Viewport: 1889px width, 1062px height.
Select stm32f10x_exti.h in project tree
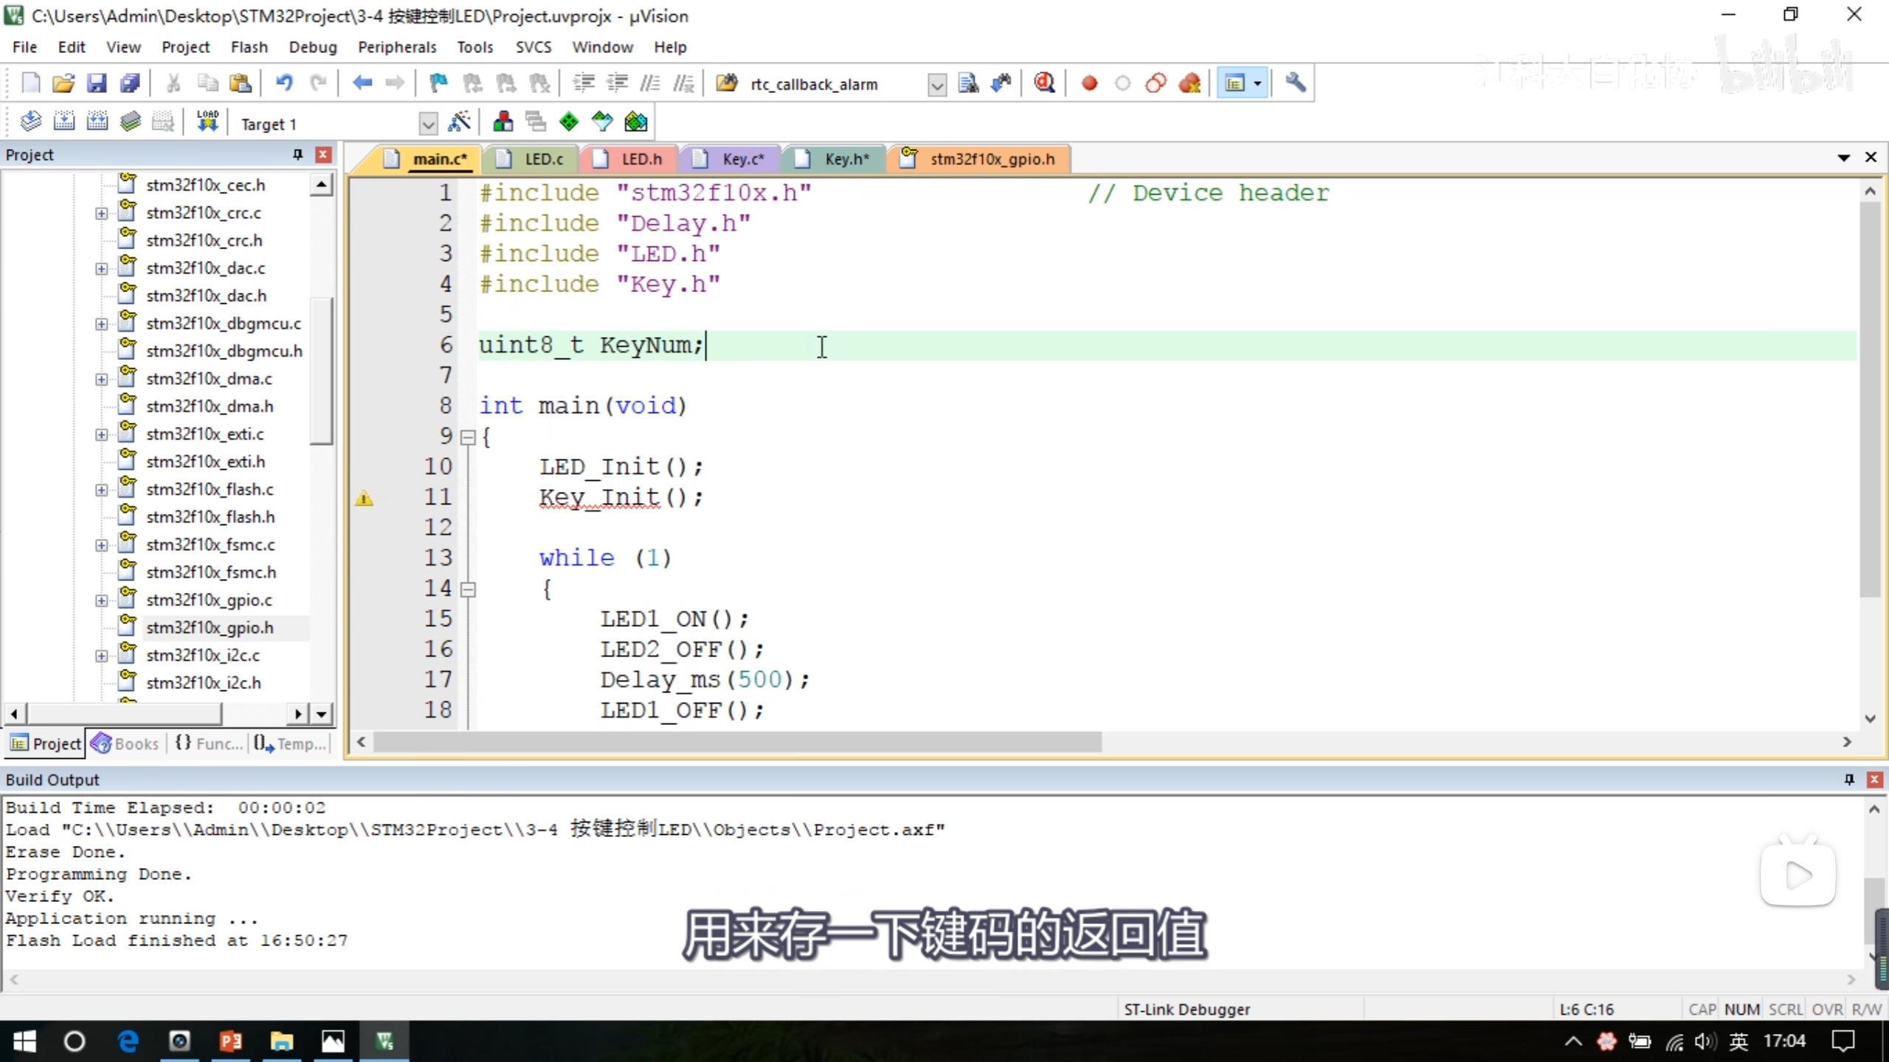tap(205, 462)
